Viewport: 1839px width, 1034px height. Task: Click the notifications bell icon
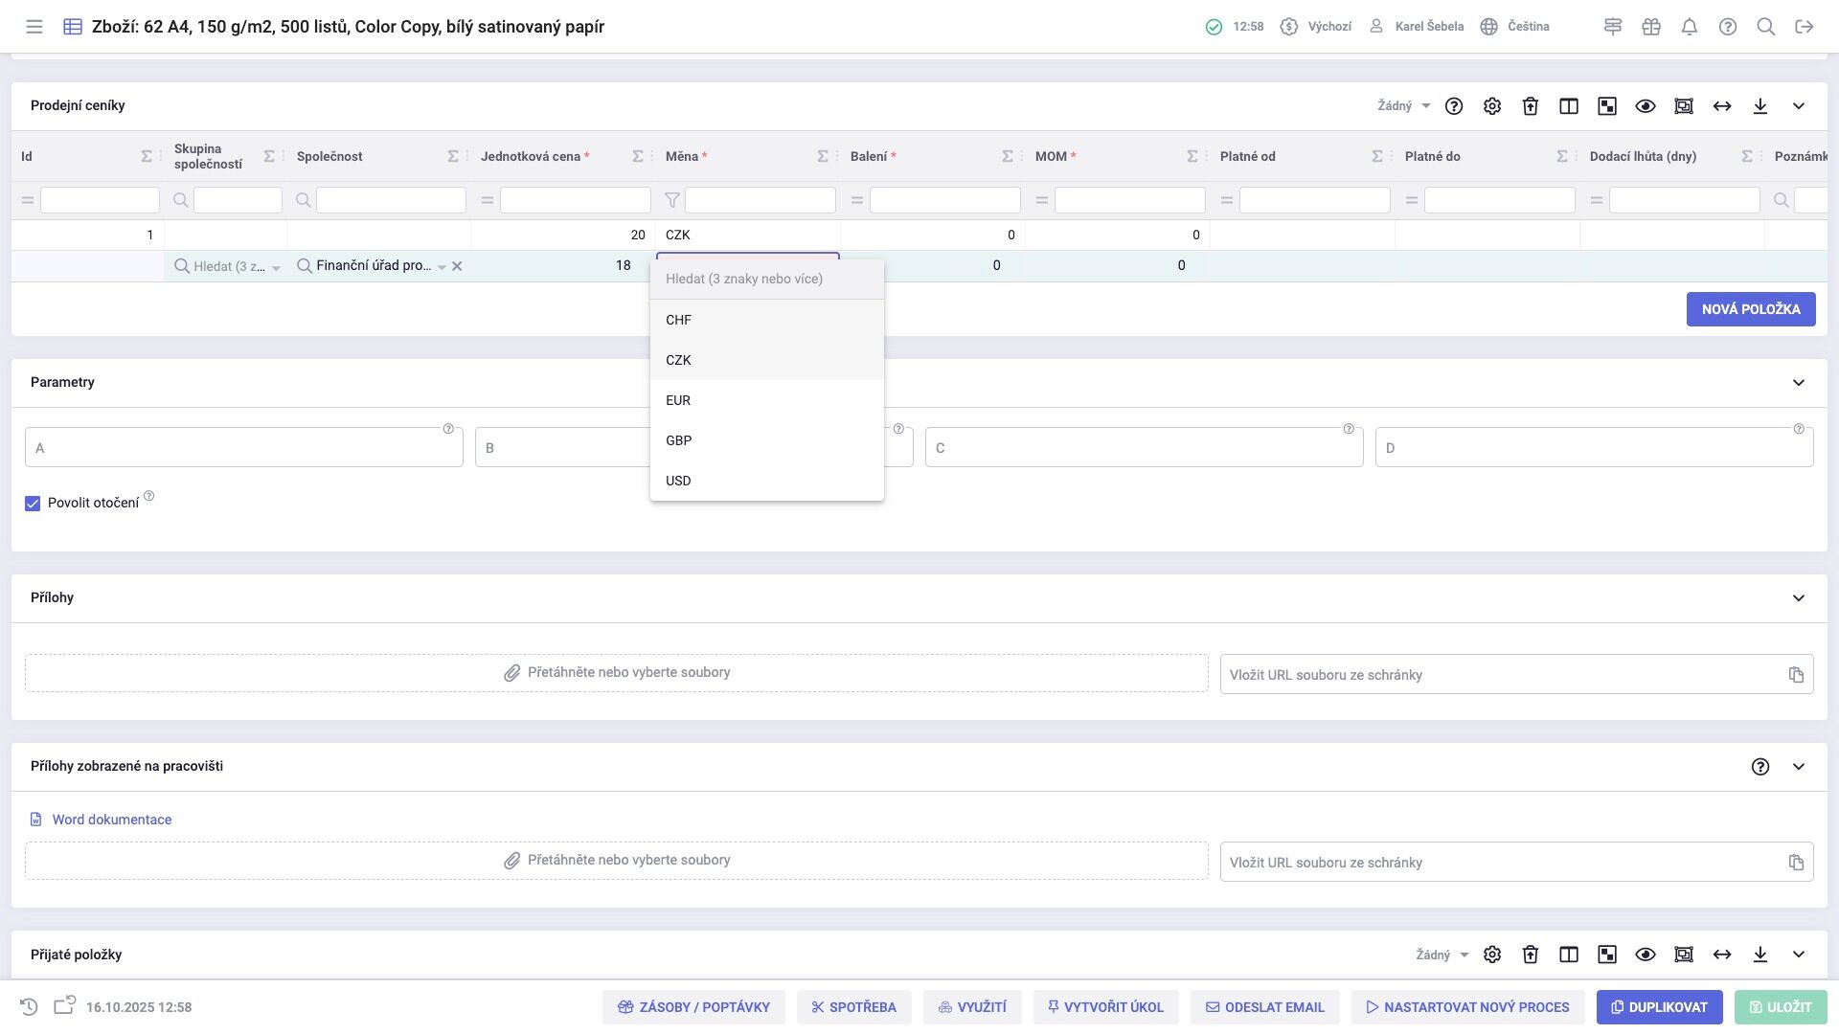[1689, 27]
